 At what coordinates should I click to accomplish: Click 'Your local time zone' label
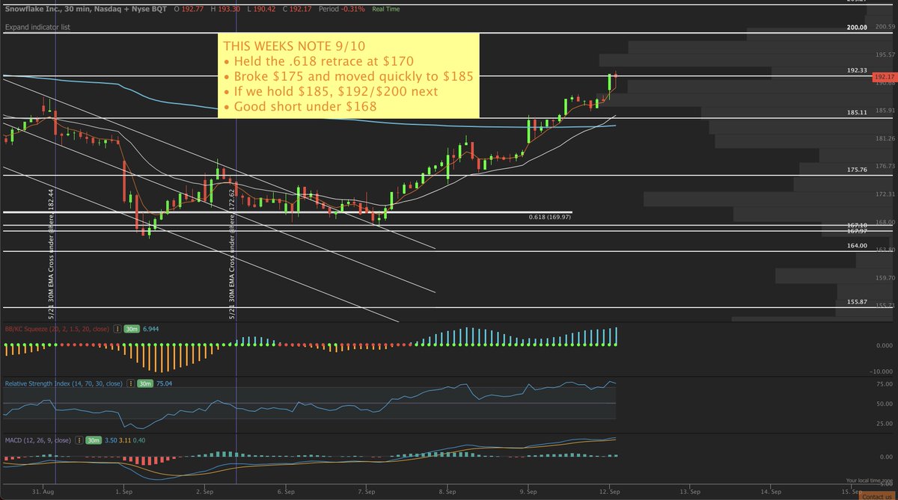(x=871, y=480)
